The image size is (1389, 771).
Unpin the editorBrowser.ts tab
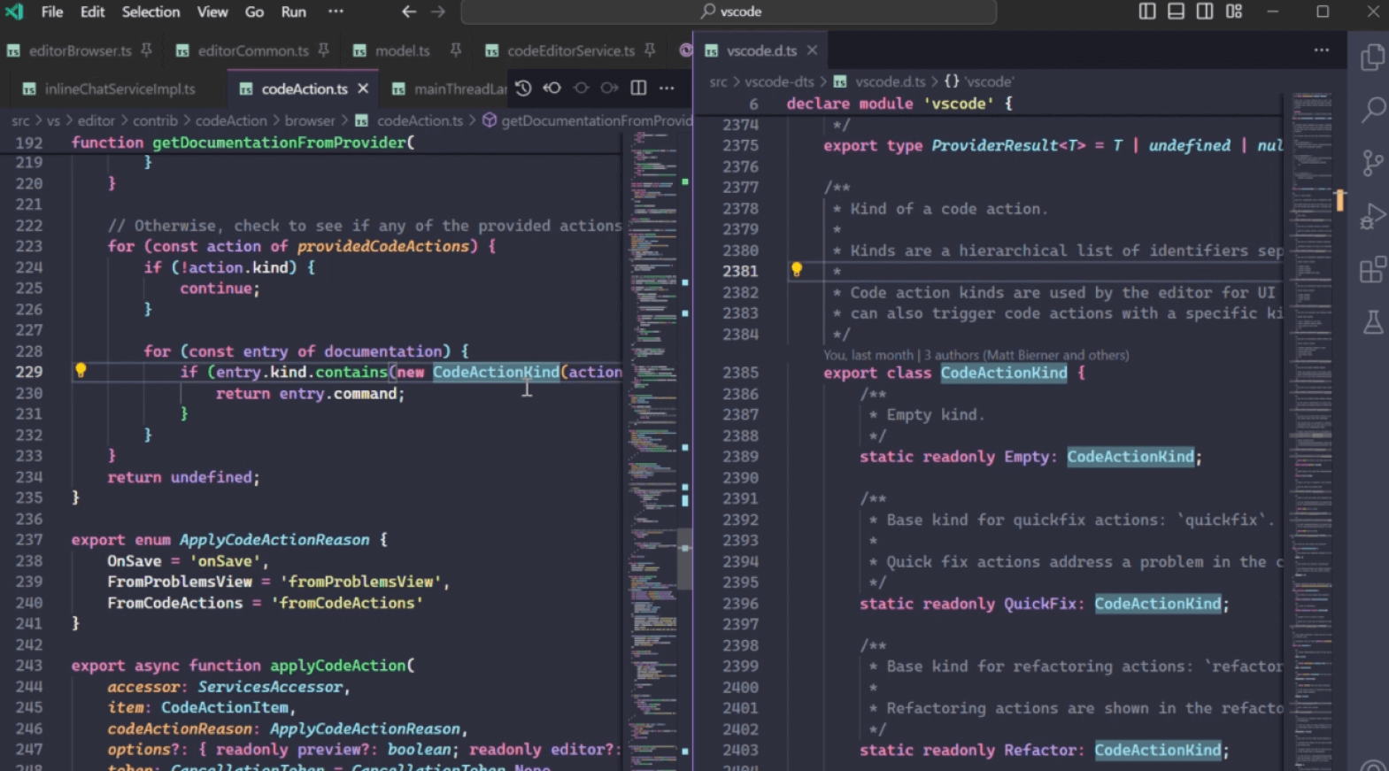pyautogui.click(x=147, y=50)
